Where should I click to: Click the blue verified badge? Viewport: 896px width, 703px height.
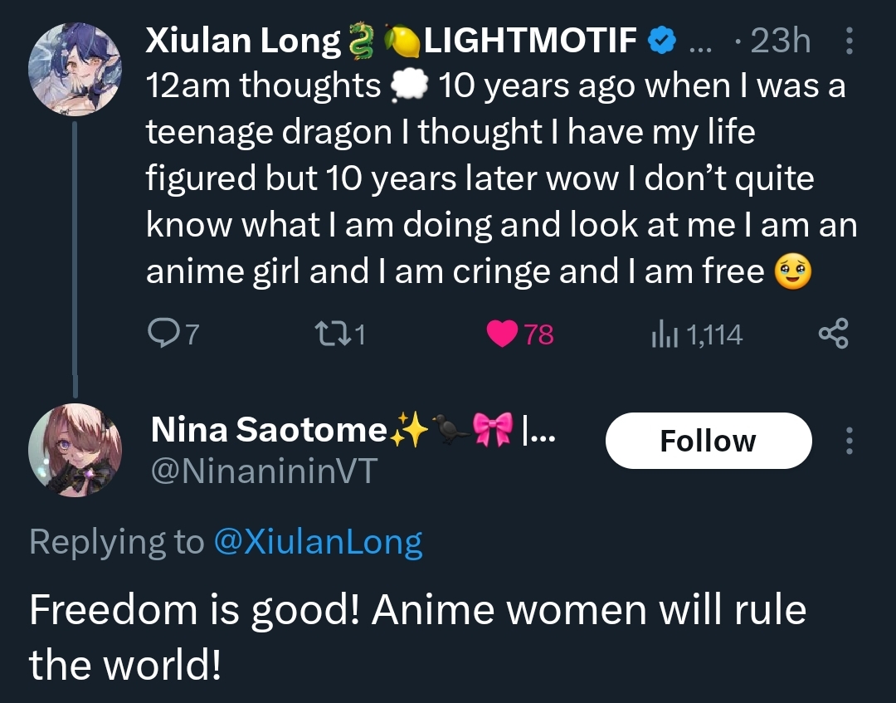[661, 41]
